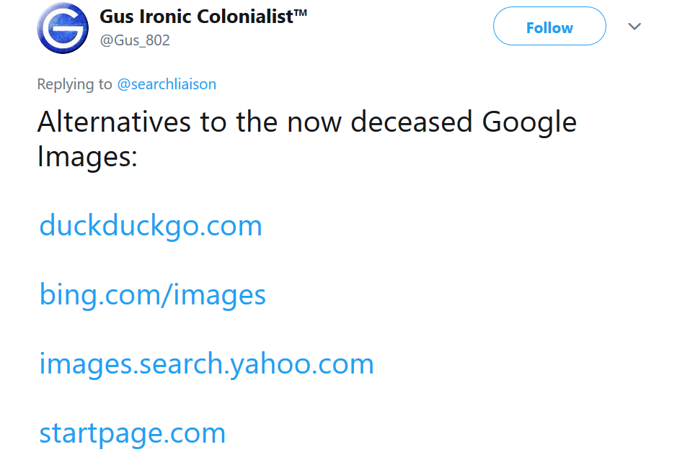This screenshot has height=452, width=677.
Task: Open the searchliaison reply thread link
Action: (x=167, y=84)
